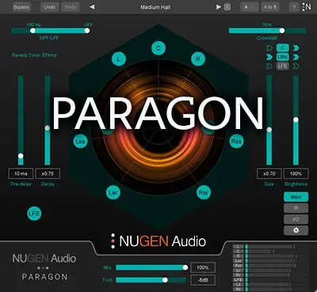Screen dimensions: 317x292
Task: Toggle the input arrow left of LFE box
Action: pos(269,66)
